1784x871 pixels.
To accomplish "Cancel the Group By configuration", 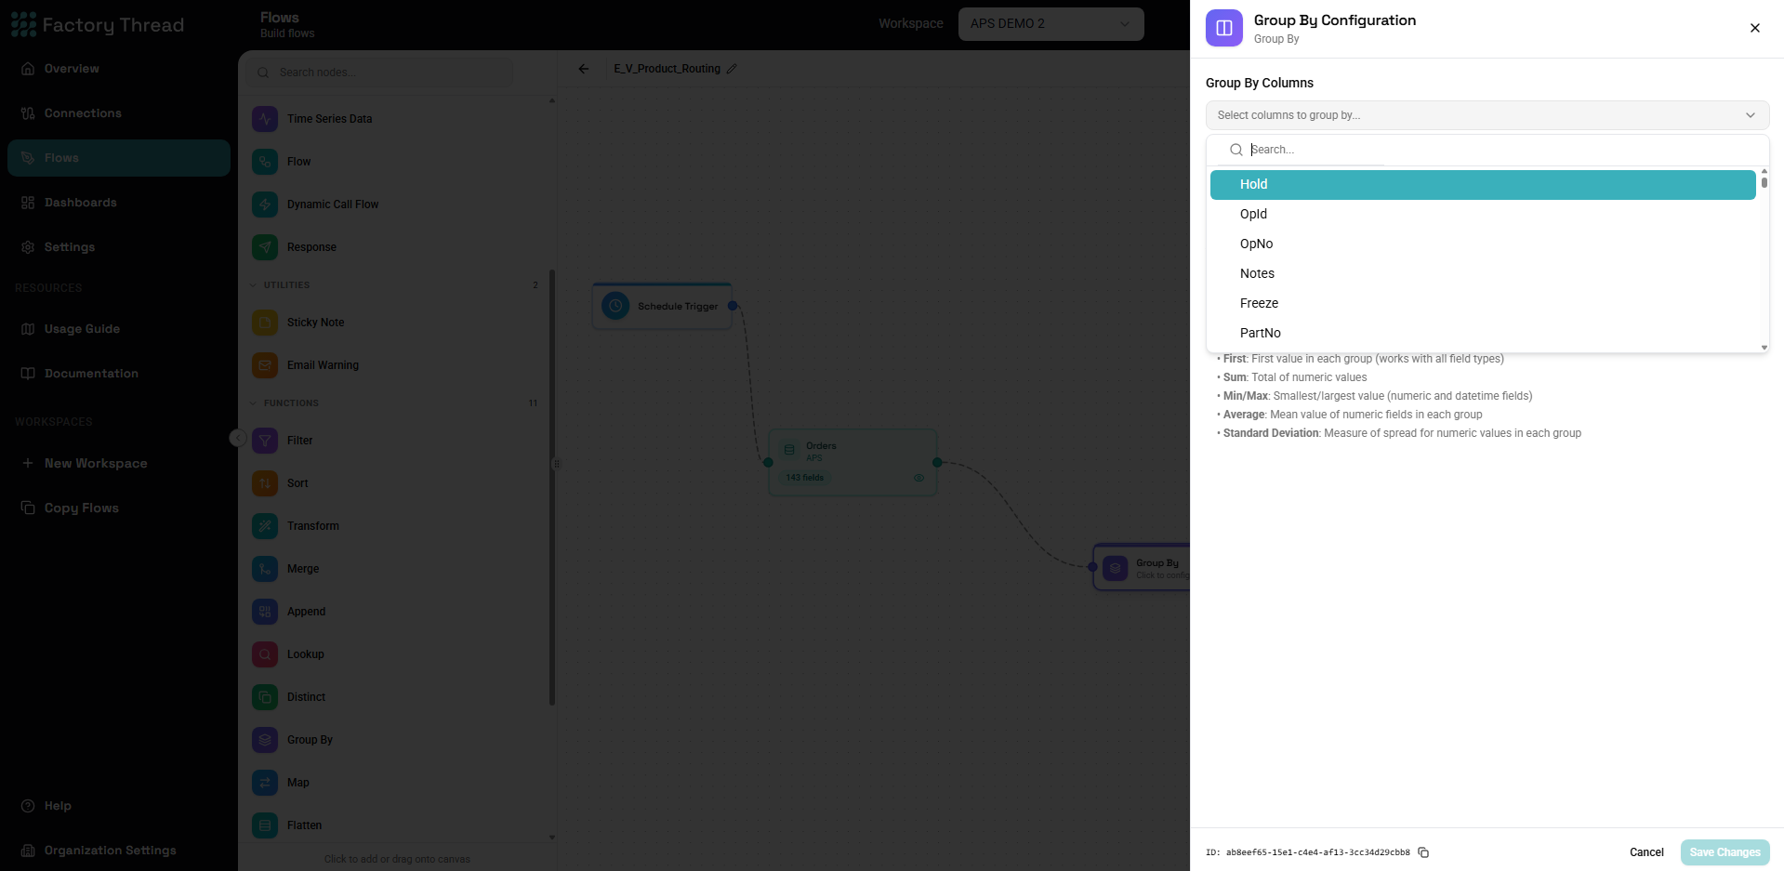I will [x=1646, y=852].
